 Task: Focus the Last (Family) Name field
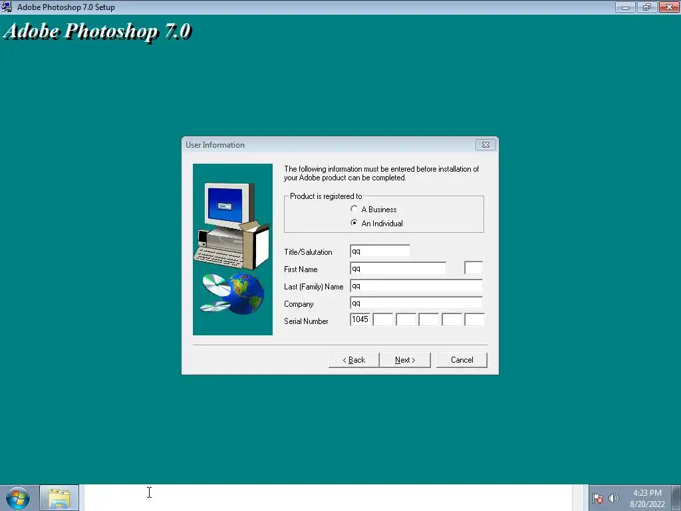[x=416, y=286]
